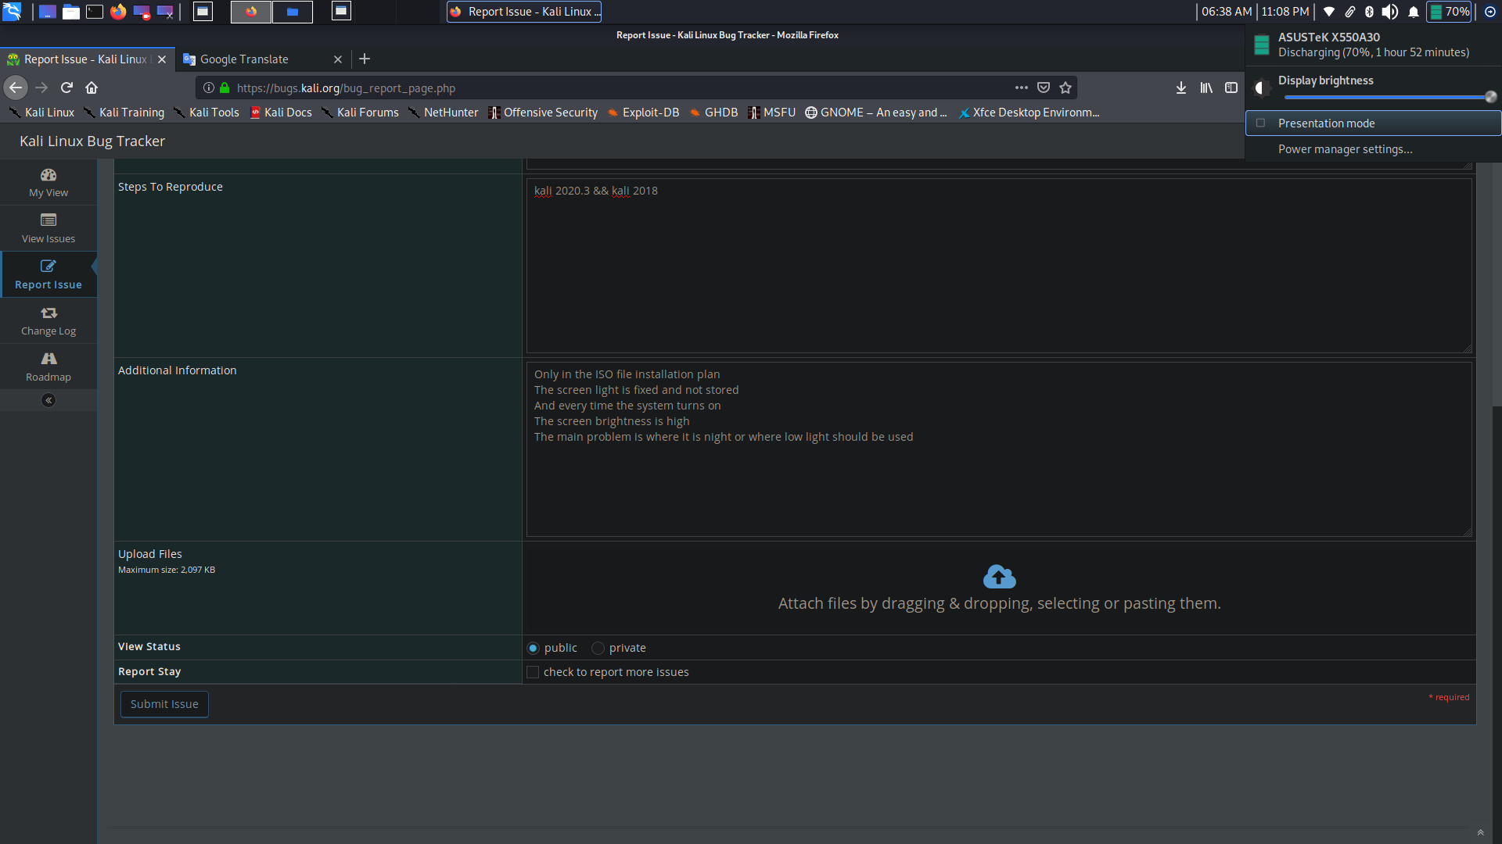This screenshot has height=844, width=1502.
Task: Enable the Presentation mode checkbox
Action: click(1260, 123)
